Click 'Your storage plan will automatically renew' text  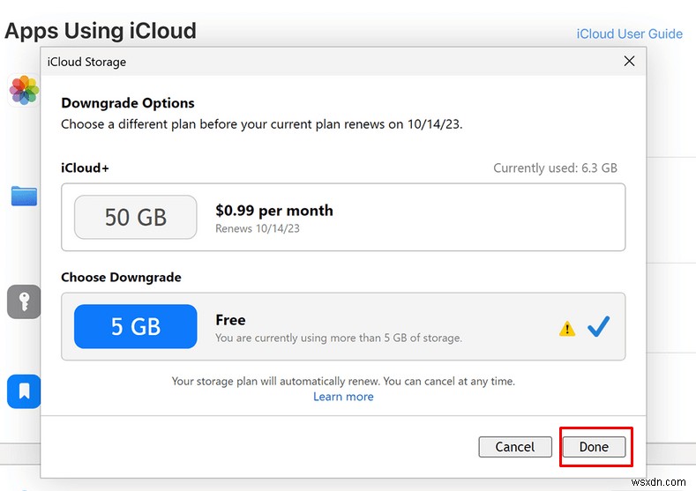pyautogui.click(x=343, y=382)
